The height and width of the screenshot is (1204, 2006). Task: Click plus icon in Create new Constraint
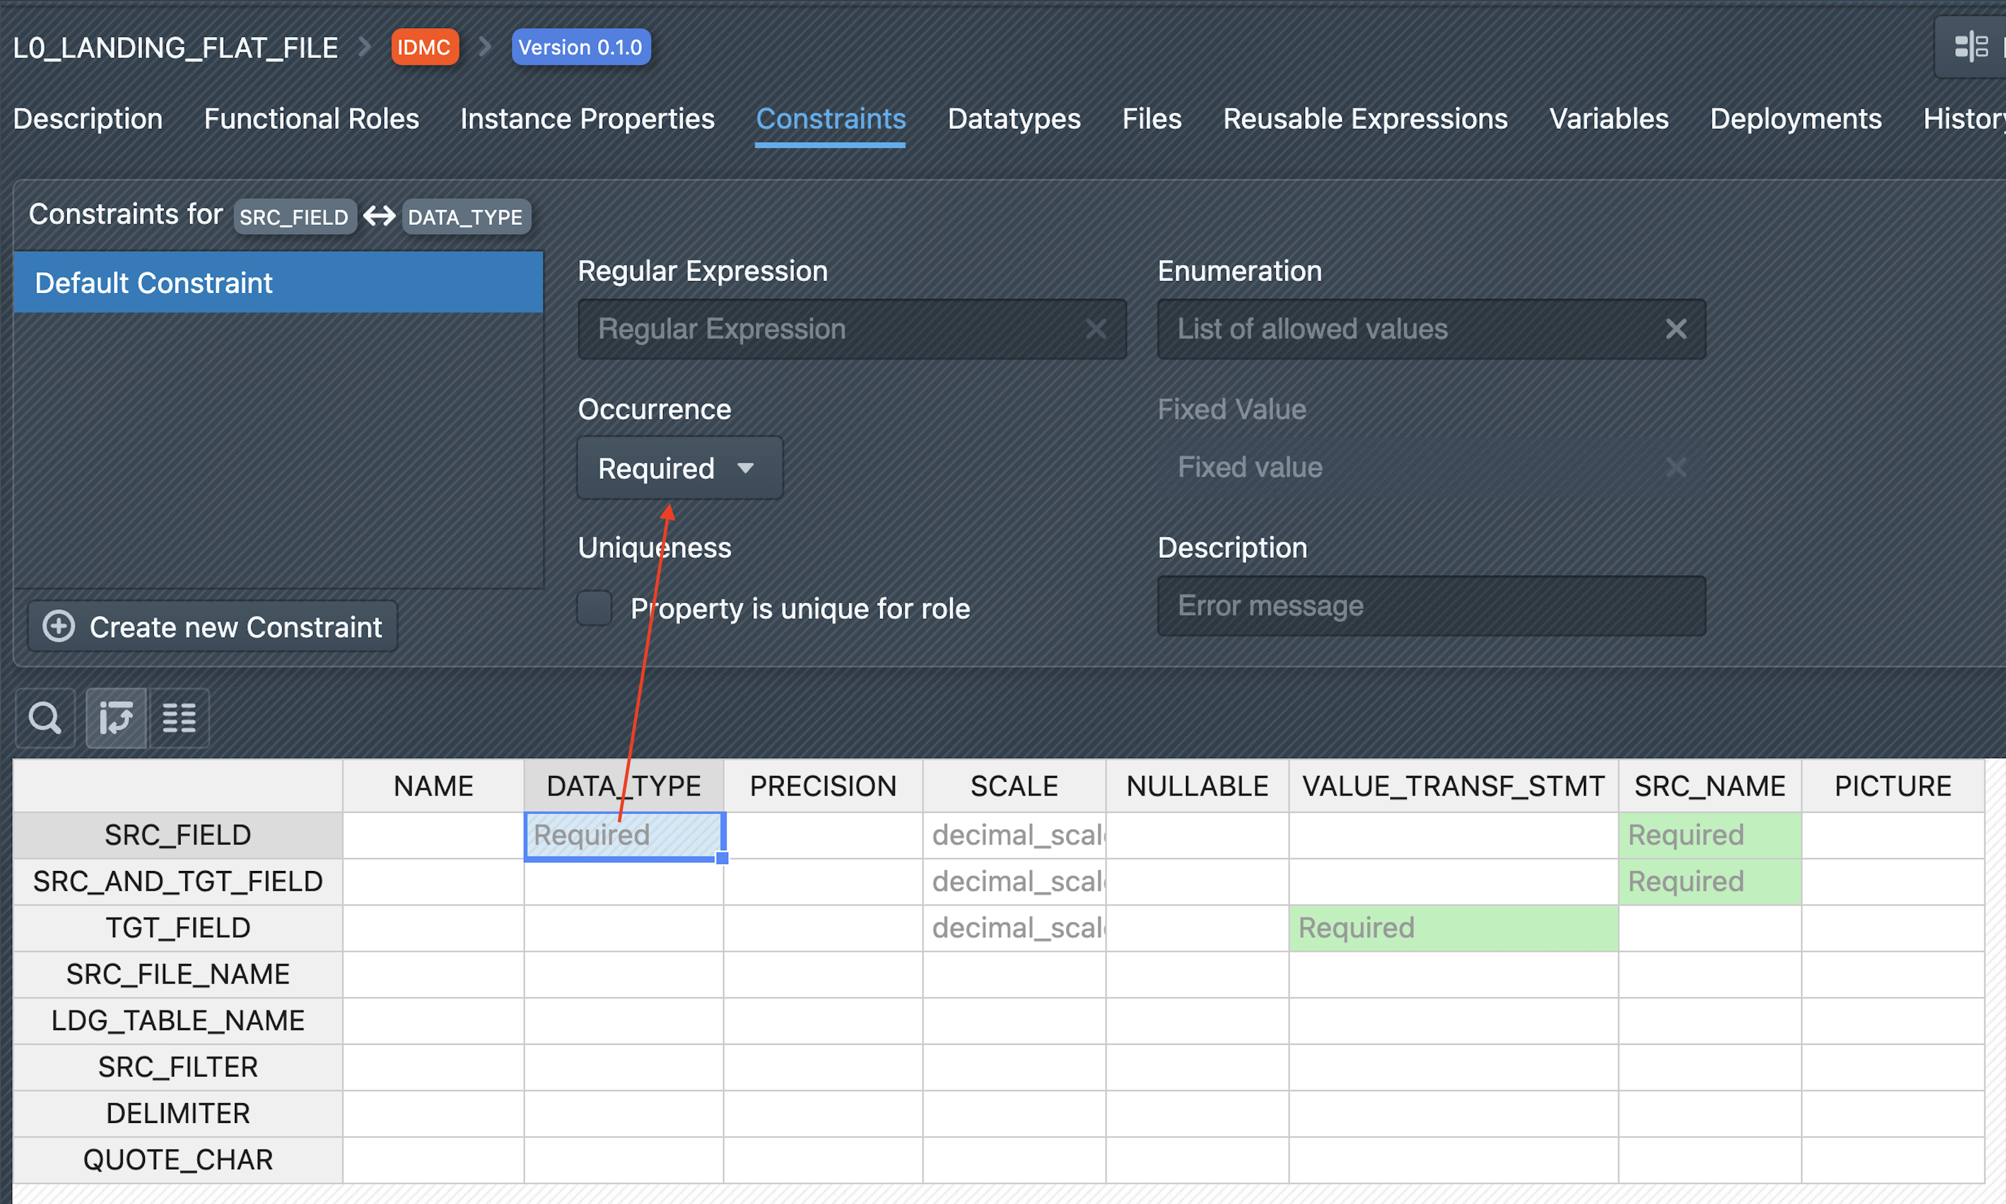59,626
